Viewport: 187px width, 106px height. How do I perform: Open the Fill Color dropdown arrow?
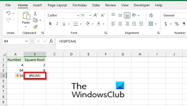pos(92,24)
